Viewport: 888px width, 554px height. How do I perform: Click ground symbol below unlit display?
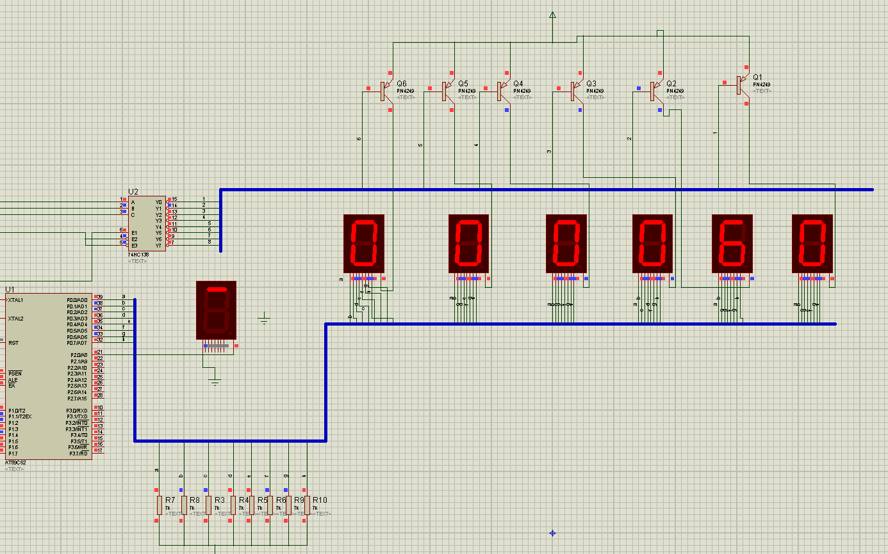pyautogui.click(x=215, y=382)
